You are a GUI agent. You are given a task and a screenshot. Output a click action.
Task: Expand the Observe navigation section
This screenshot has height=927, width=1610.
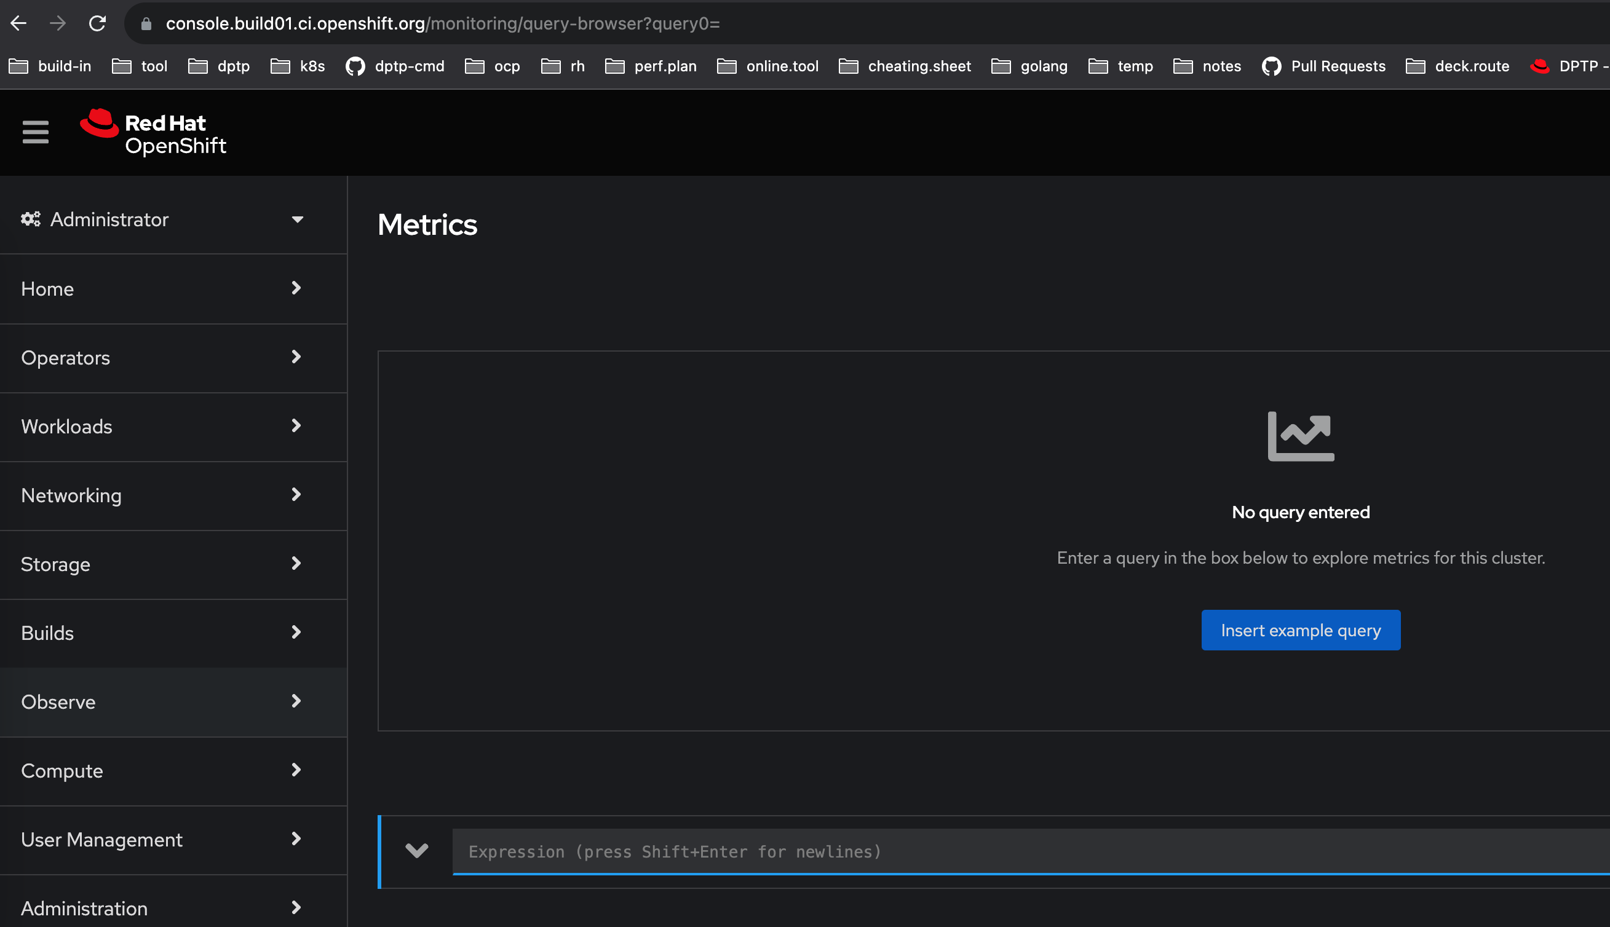coord(162,701)
